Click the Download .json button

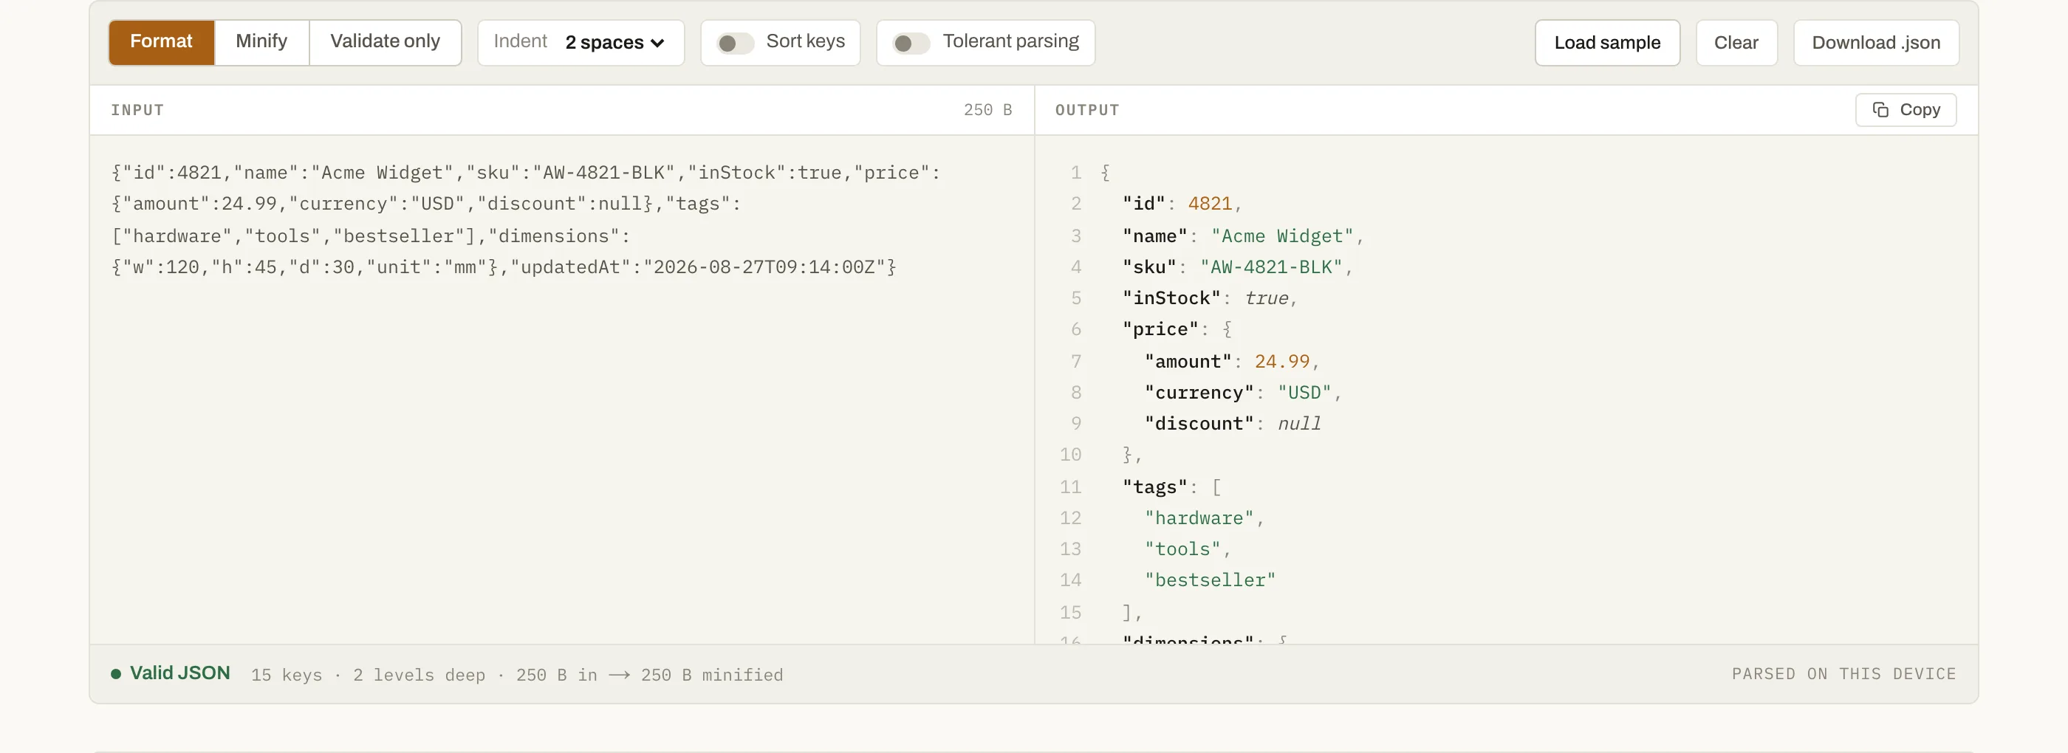click(x=1876, y=43)
